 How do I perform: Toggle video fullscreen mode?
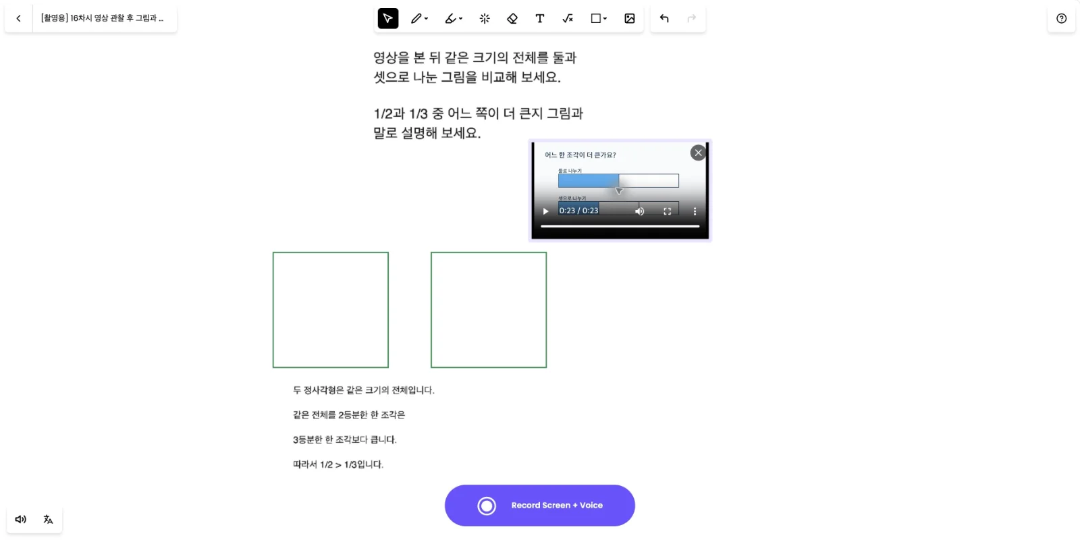668,211
